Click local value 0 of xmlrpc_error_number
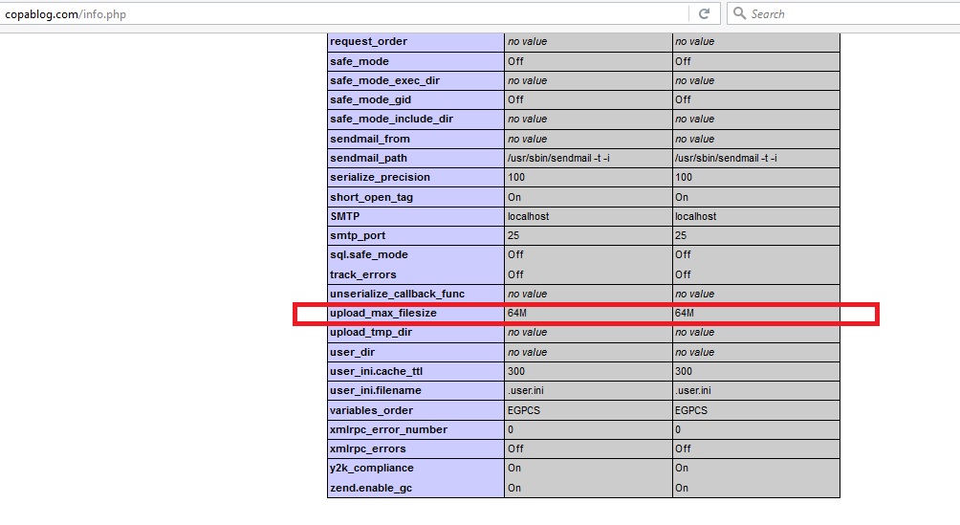The height and width of the screenshot is (525, 960). 511,429
